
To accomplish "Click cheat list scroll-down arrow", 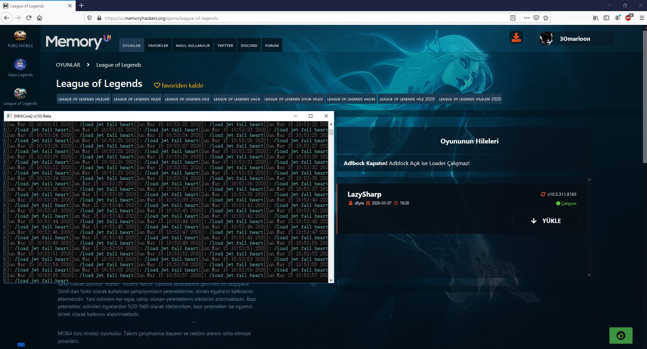I will [589, 275].
